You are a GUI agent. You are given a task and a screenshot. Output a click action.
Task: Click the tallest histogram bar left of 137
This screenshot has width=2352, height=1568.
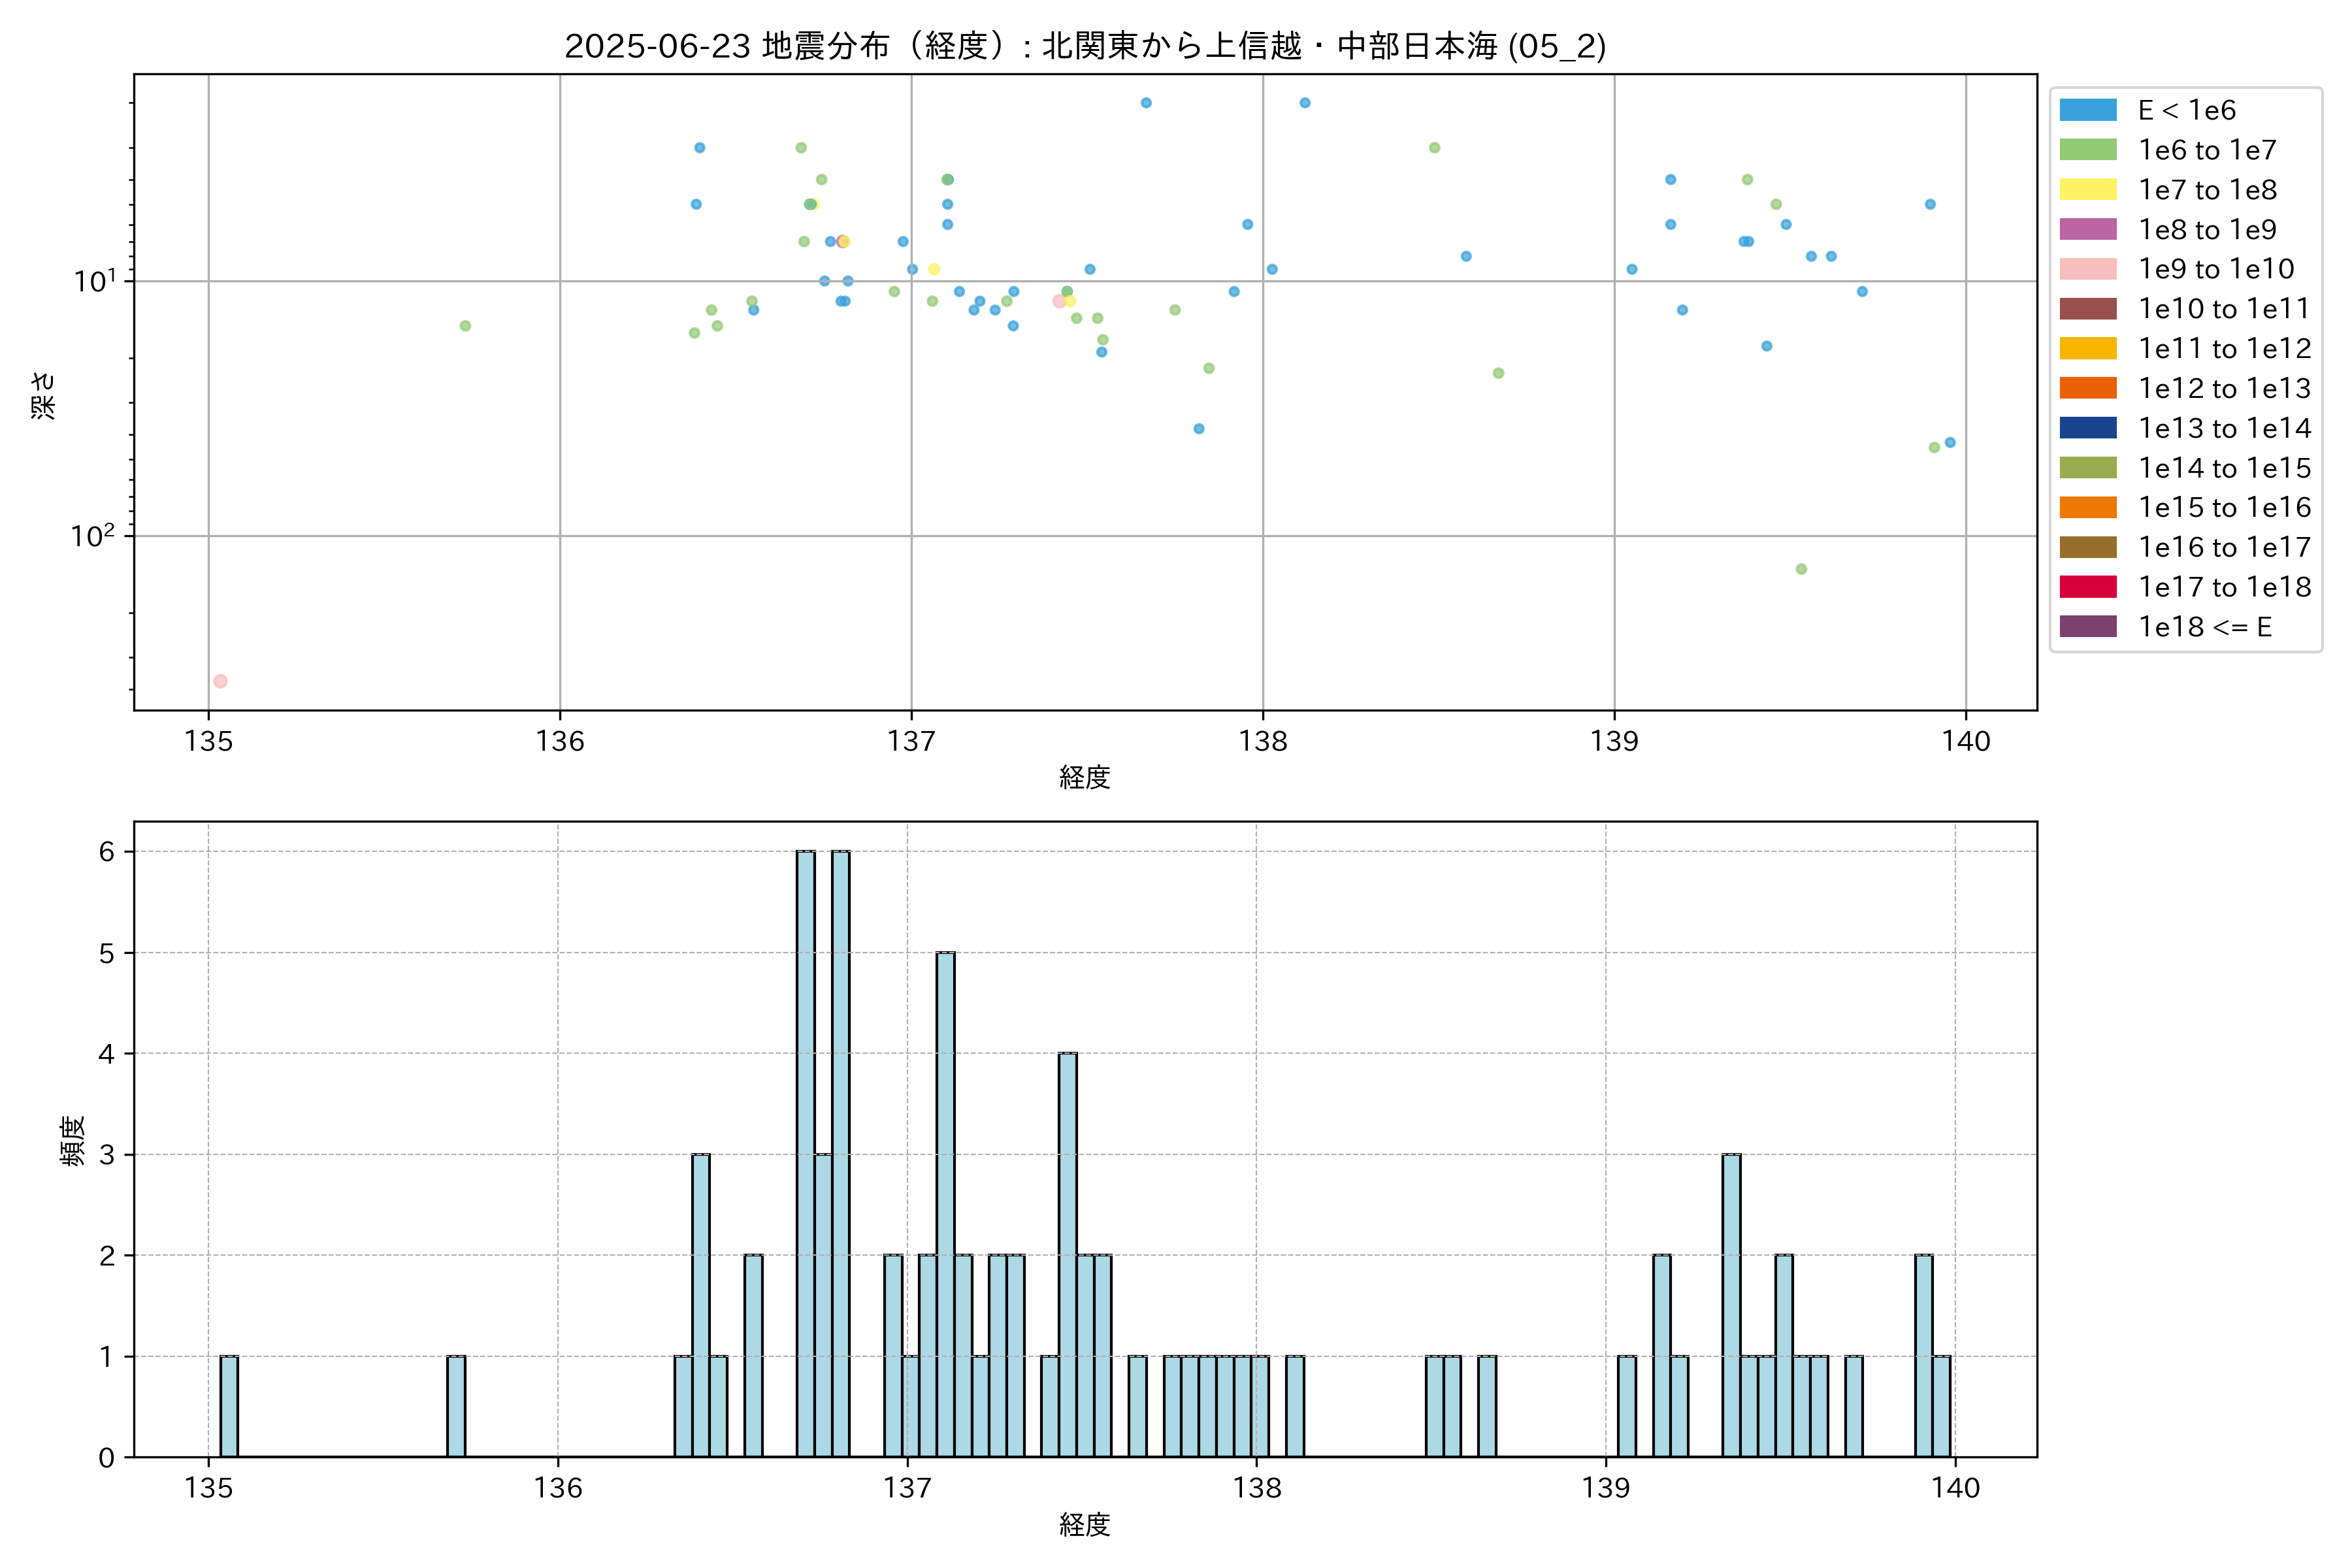pos(805,1153)
